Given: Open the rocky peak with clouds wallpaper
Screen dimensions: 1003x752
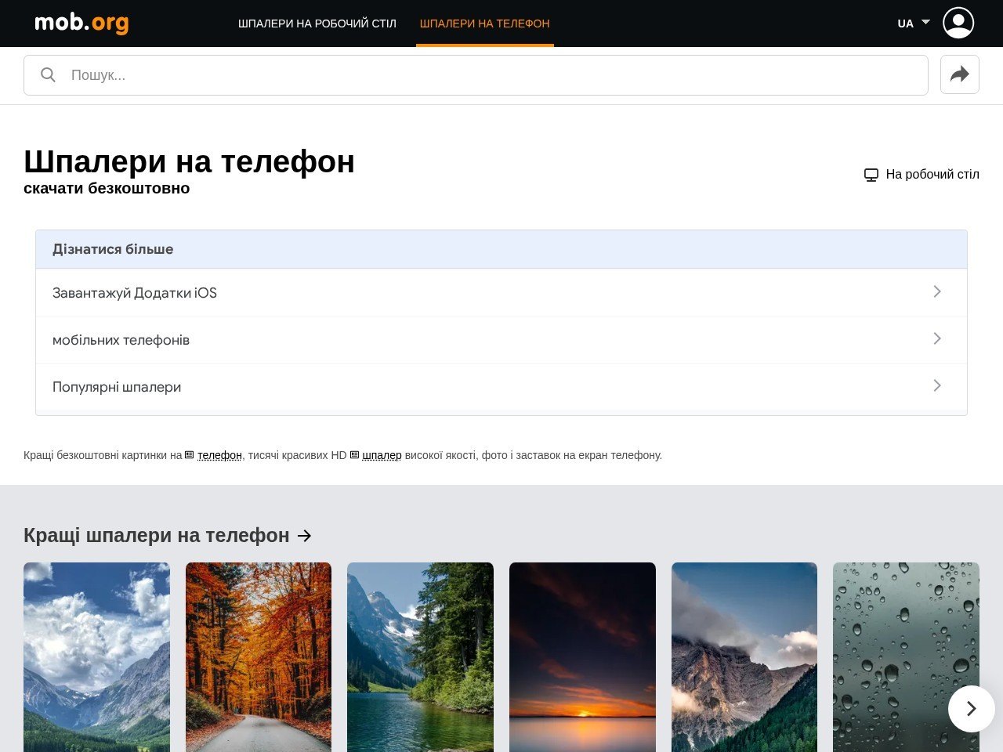Looking at the screenshot, I should (x=744, y=657).
